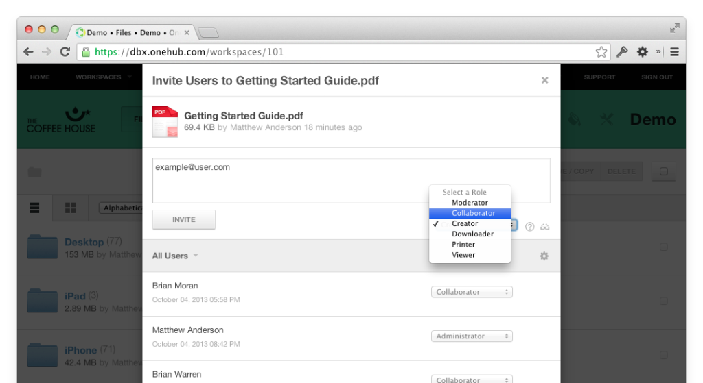Screen dimensions: 703x383
Task: Select Moderator in the role list
Action: (470, 203)
